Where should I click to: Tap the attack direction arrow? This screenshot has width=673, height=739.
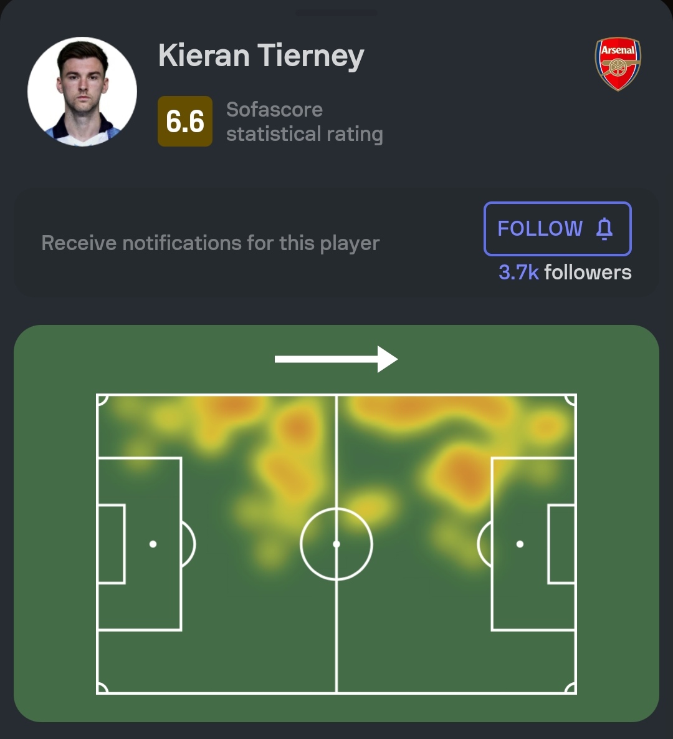click(x=336, y=359)
